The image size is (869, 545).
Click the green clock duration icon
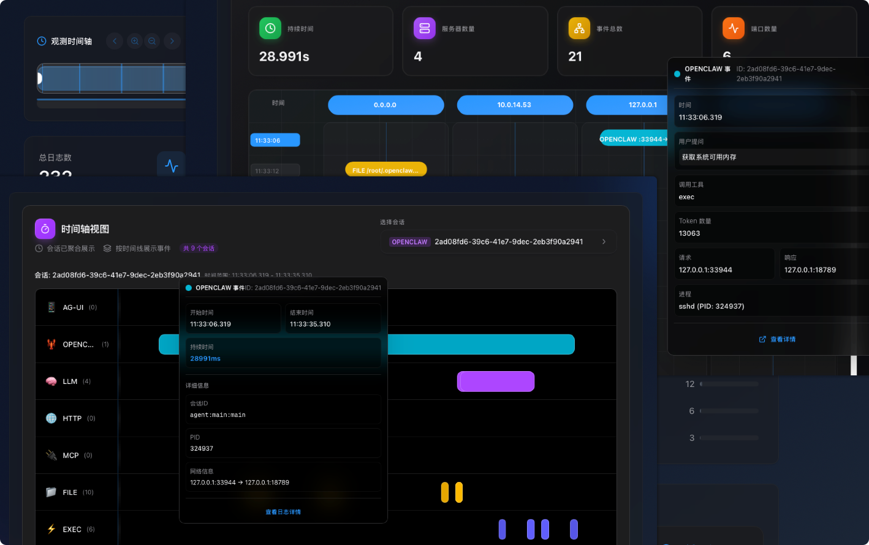pyautogui.click(x=270, y=28)
